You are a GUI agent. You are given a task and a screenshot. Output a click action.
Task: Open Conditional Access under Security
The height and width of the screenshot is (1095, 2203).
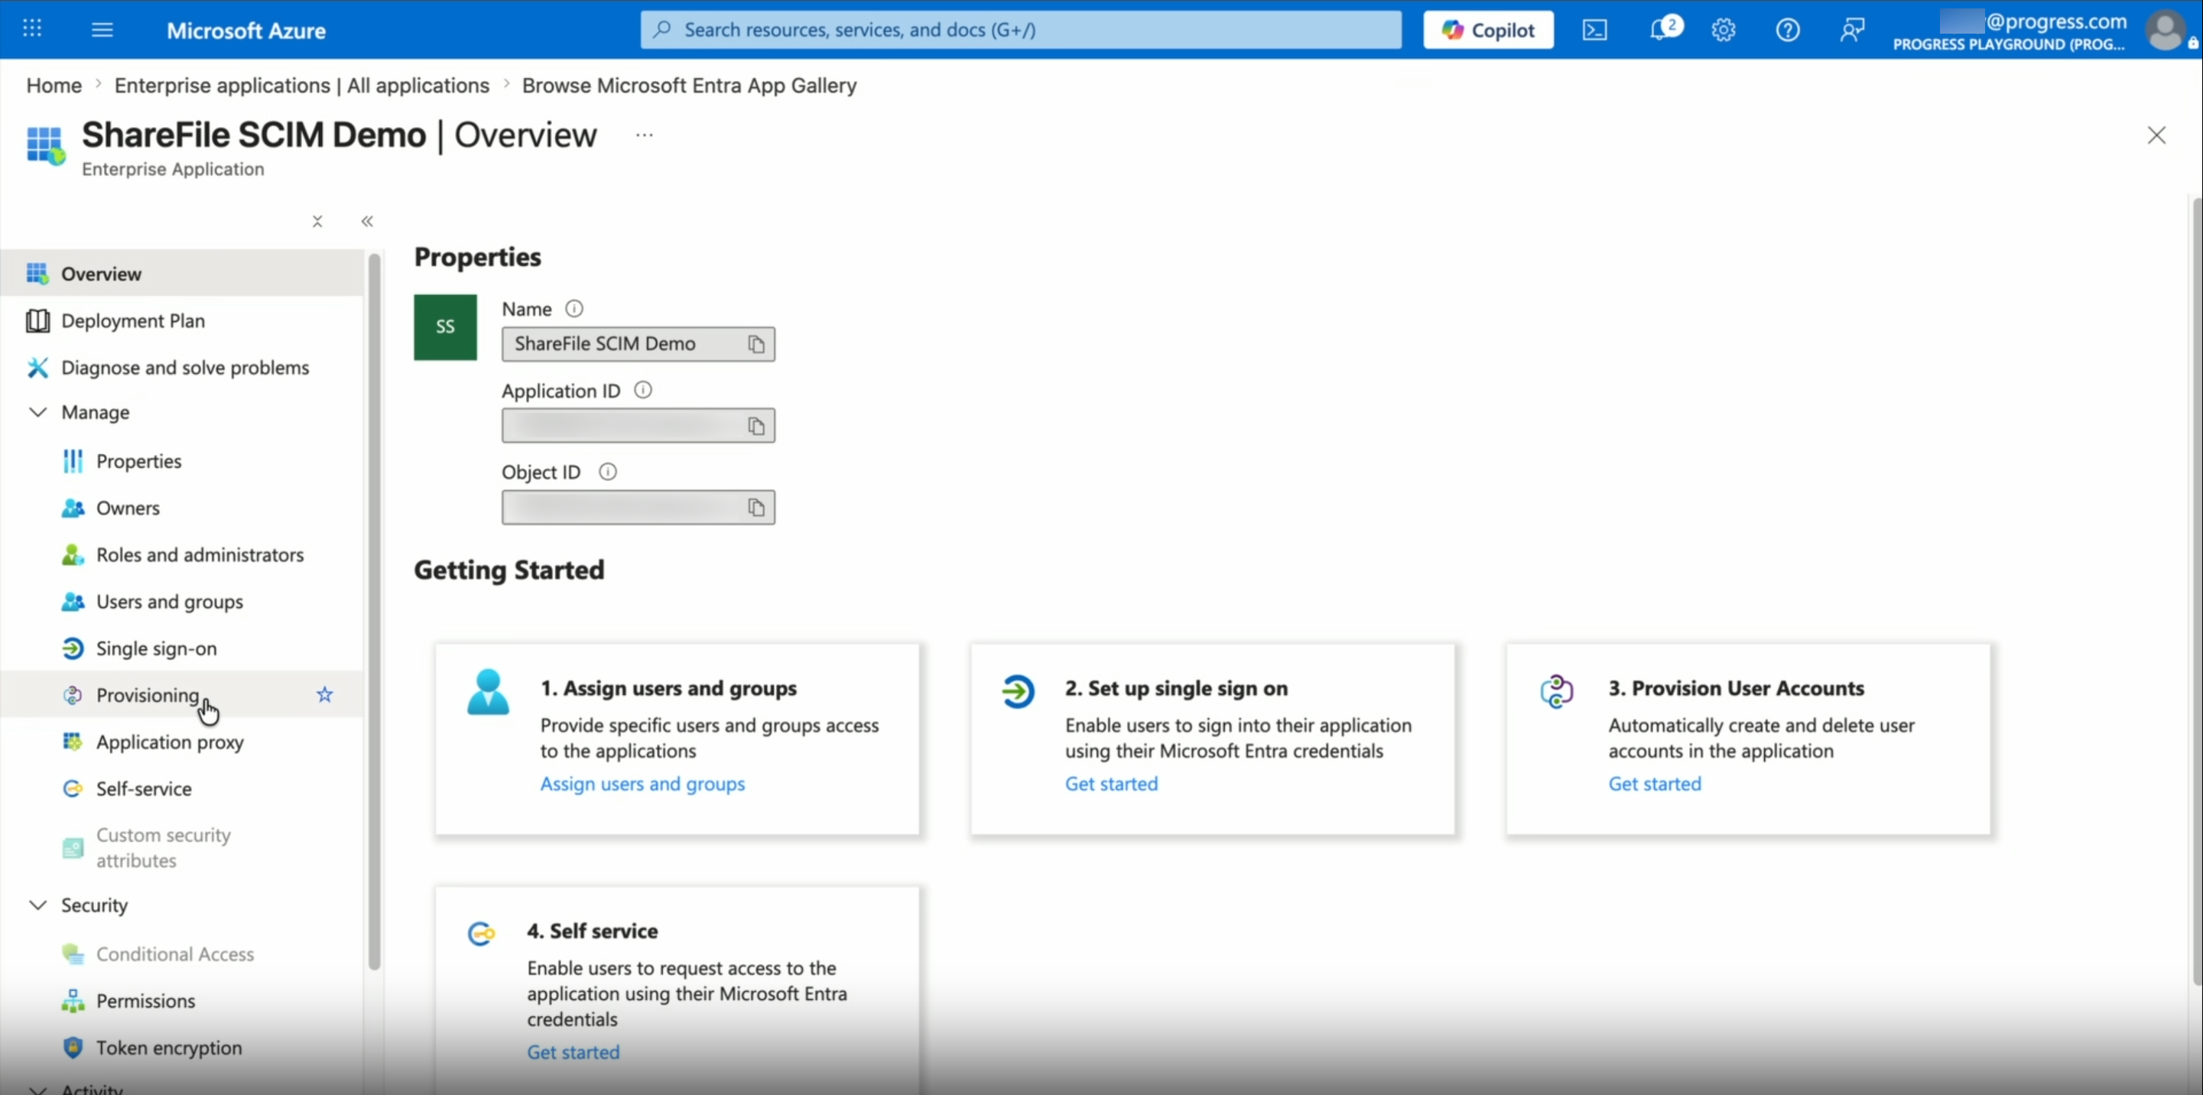click(x=181, y=954)
